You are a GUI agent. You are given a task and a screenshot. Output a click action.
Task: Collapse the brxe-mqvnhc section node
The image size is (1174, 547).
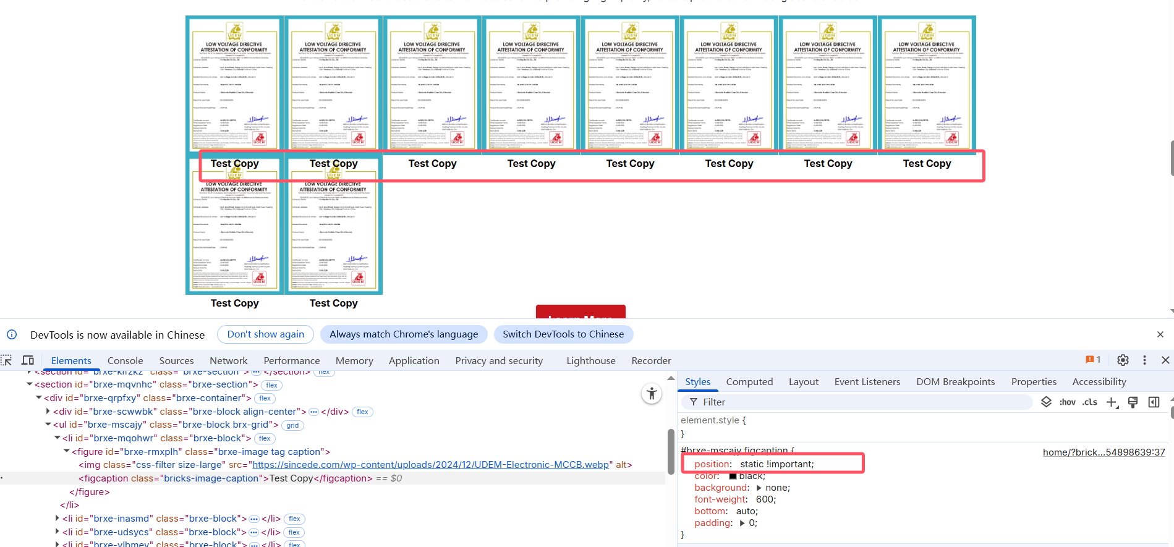click(29, 384)
